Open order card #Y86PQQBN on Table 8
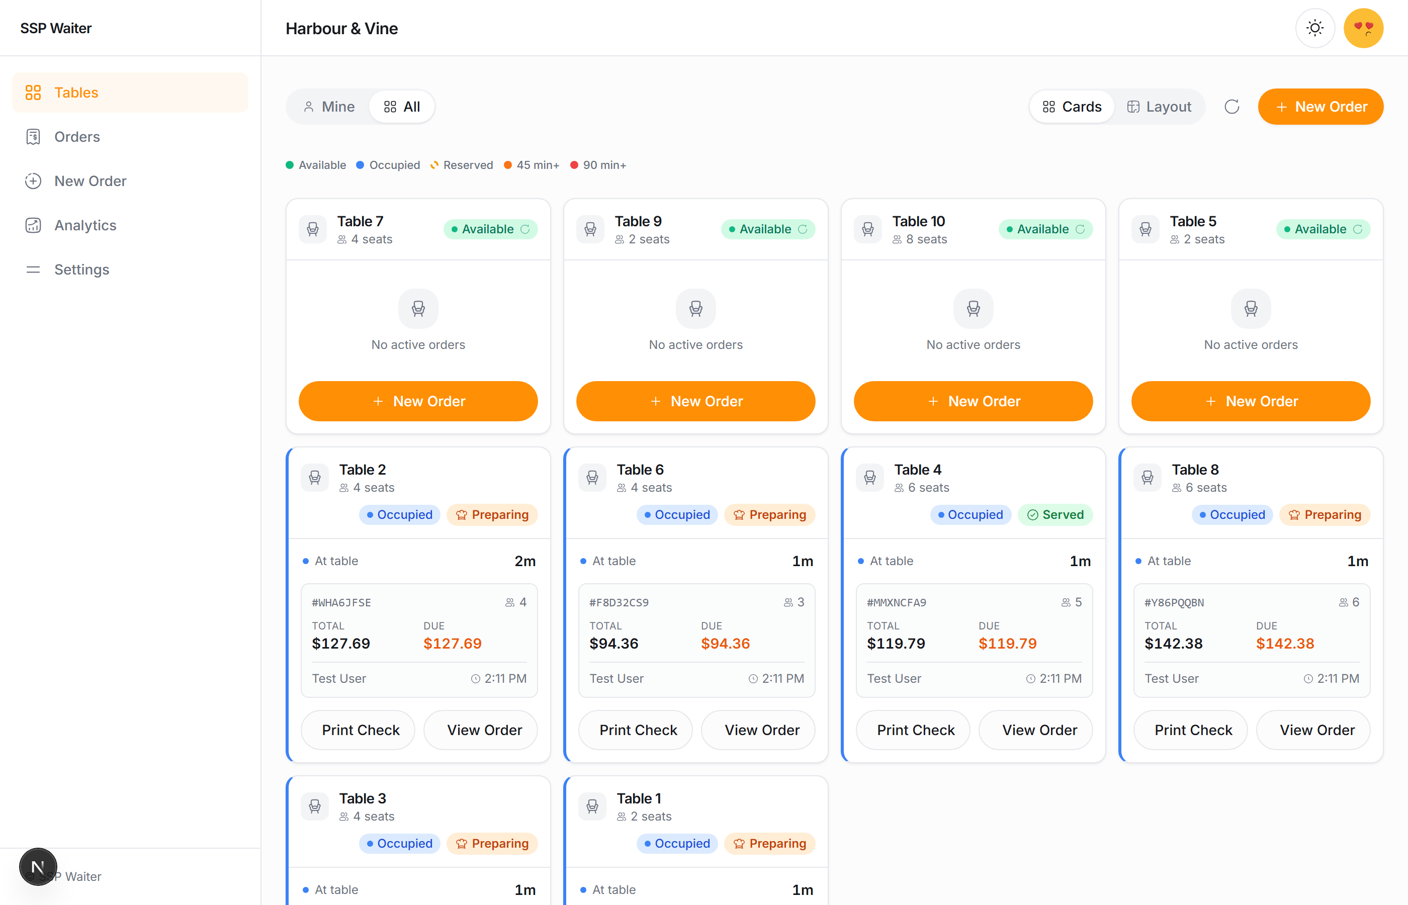1408x905 pixels. [x=1251, y=640]
